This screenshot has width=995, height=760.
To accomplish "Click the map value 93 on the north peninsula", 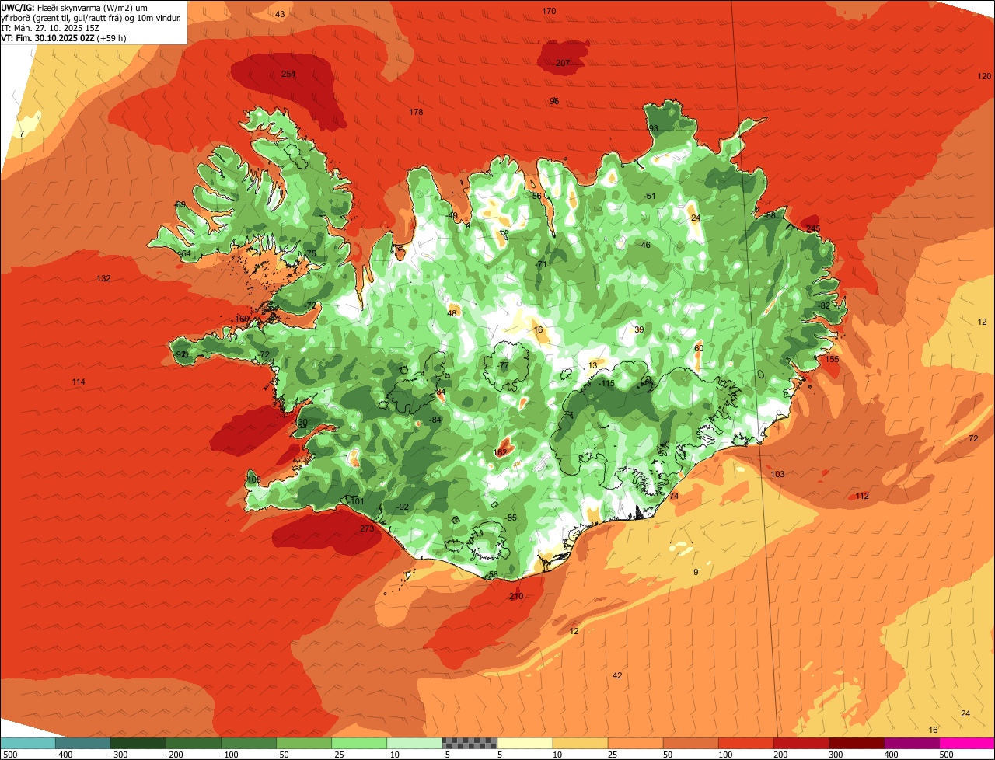I will coord(653,128).
